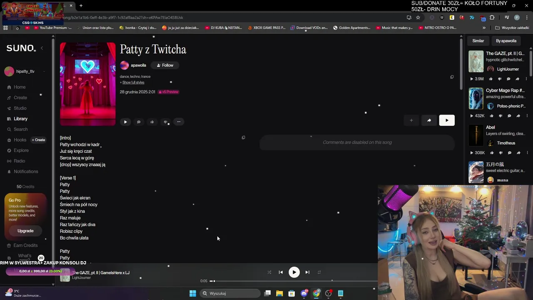The height and width of the screenshot is (300, 533).
Task: Play Cyber Mage Rap from the 432K play count
Action: (477, 116)
